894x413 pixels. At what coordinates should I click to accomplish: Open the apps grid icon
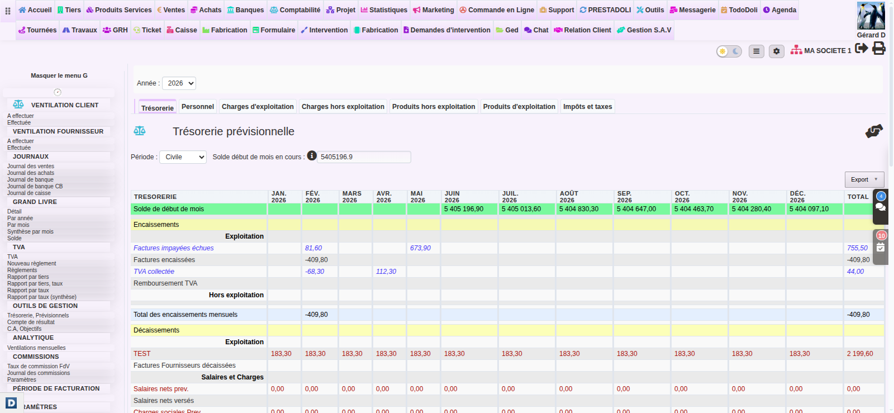[8, 11]
